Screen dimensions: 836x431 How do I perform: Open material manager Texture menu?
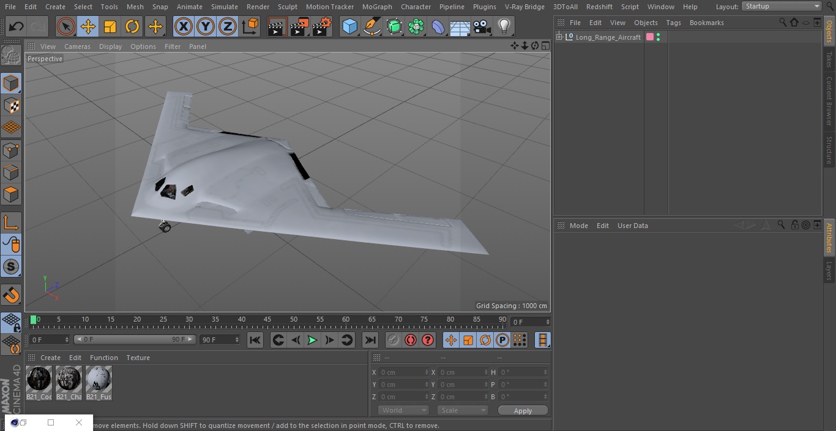click(138, 358)
